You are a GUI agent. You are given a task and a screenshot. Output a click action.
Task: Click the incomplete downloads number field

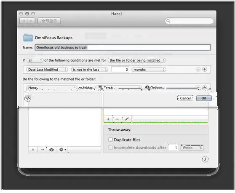[x=174, y=147]
